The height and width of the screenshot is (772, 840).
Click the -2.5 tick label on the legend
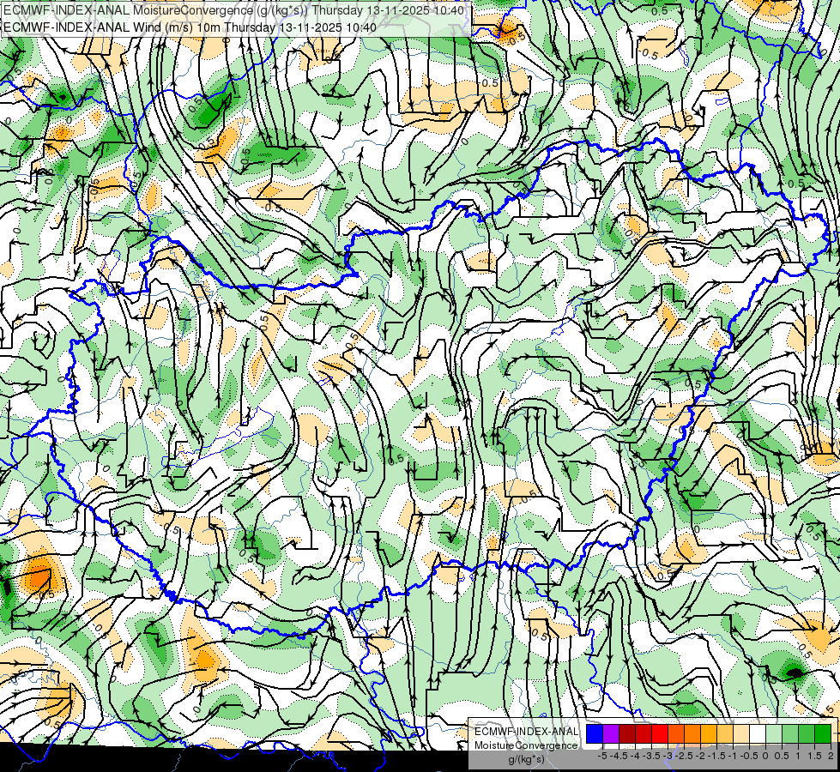coord(684,756)
